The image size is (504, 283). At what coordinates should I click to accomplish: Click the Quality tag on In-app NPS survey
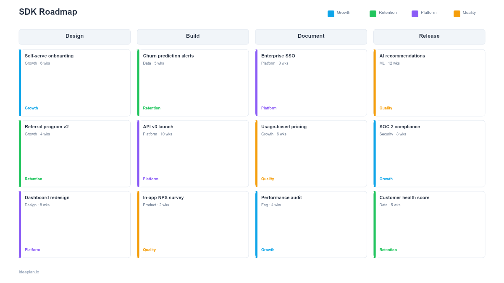coord(150,250)
